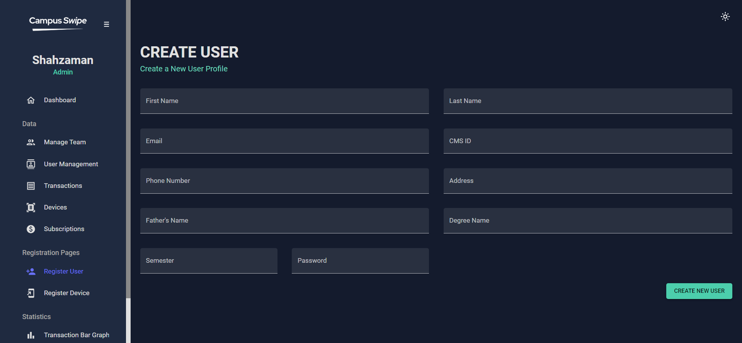
Task: Toggle light mode with the sun icon
Action: (x=725, y=17)
